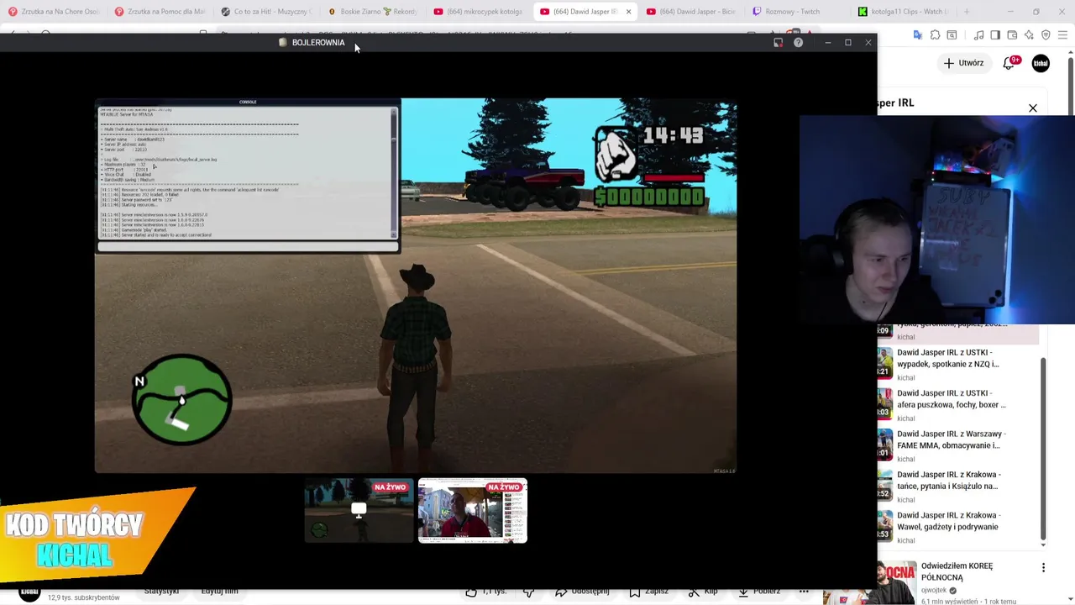The image size is (1075, 605).
Task: Click the playlist thumbnail for Warszawy FAME MMA video
Action: pyautogui.click(x=885, y=445)
